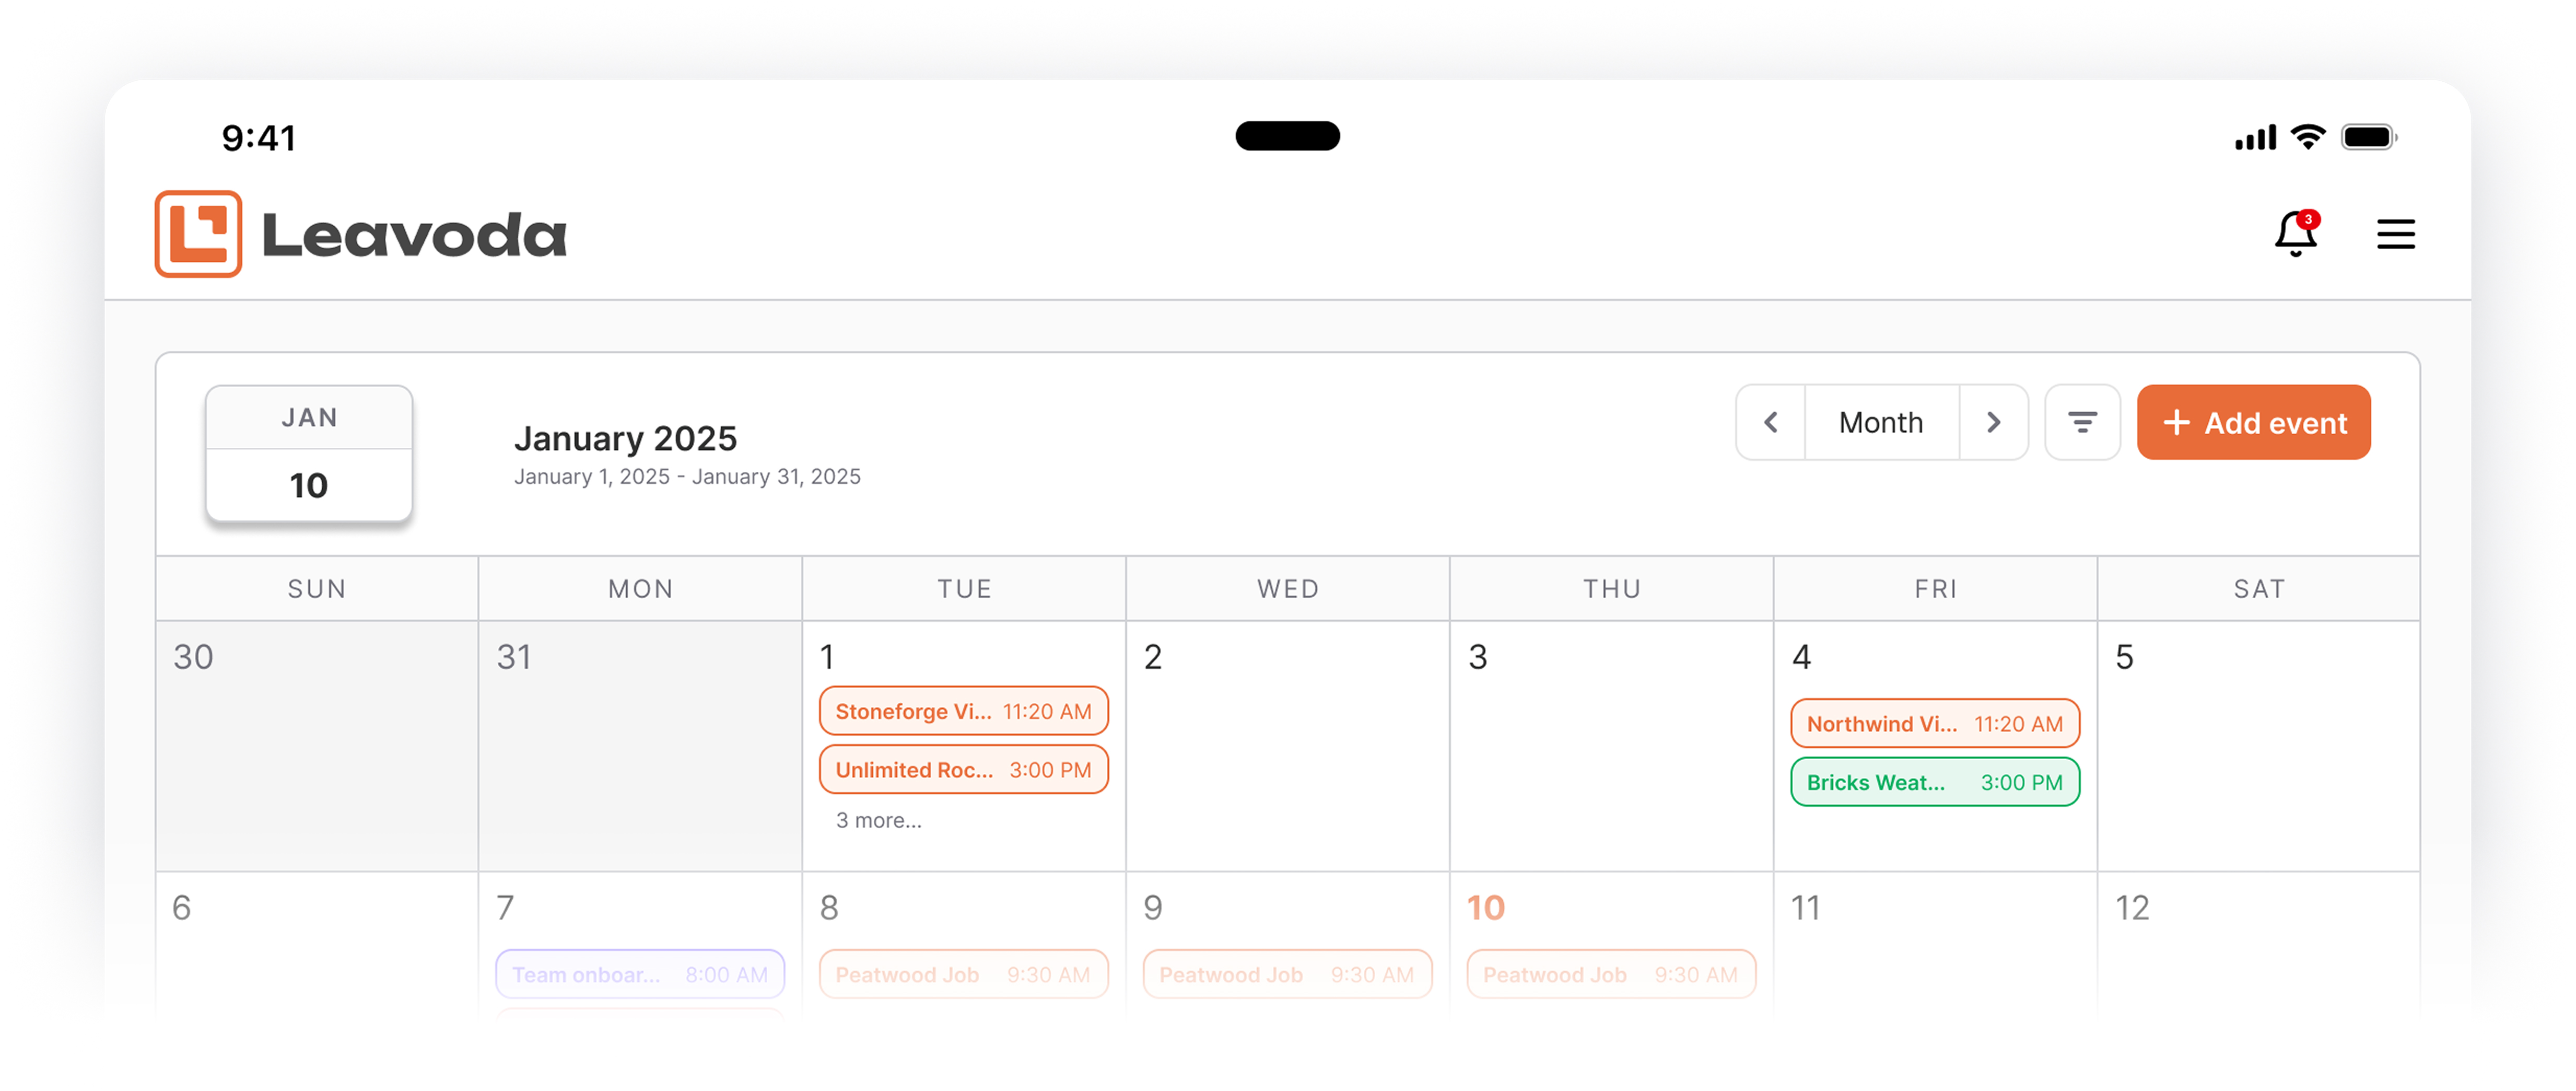Click the FRI column header

1935,589
